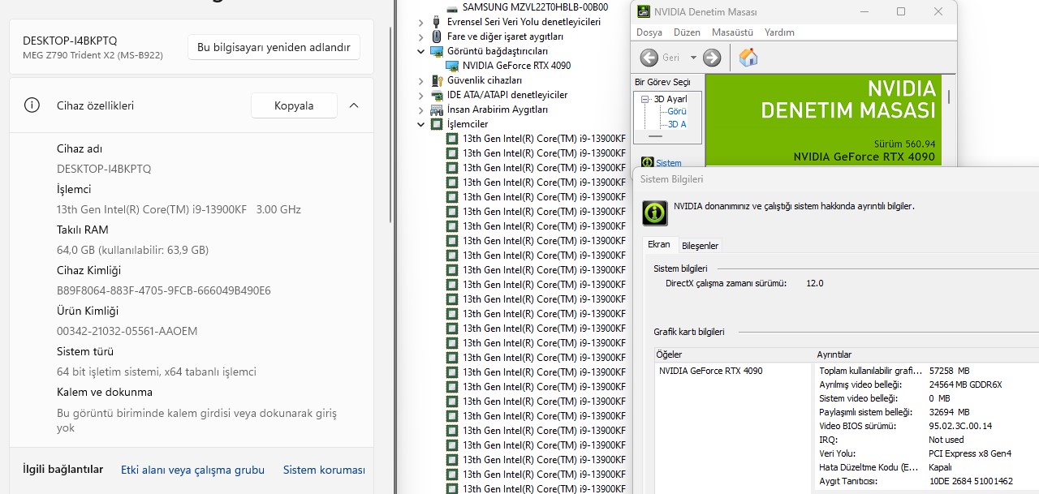Switch to the Ekran tab
The width and height of the screenshot is (1039, 494).
(x=659, y=245)
